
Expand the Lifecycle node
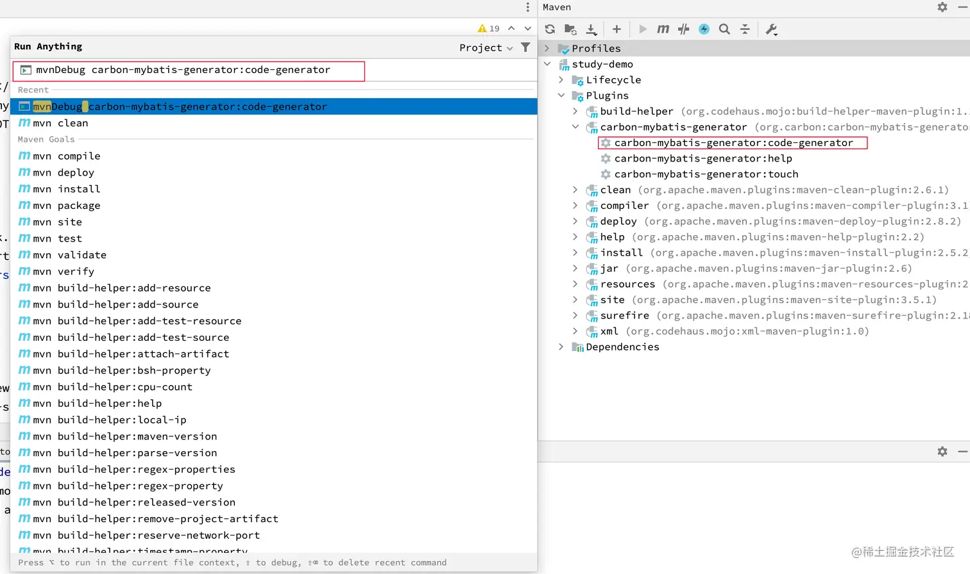(x=561, y=79)
